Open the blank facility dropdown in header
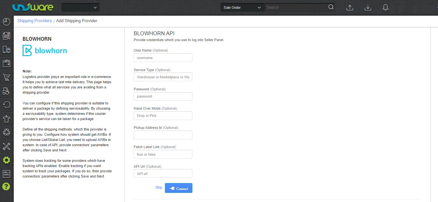The image size is (438, 202). click(x=81, y=8)
